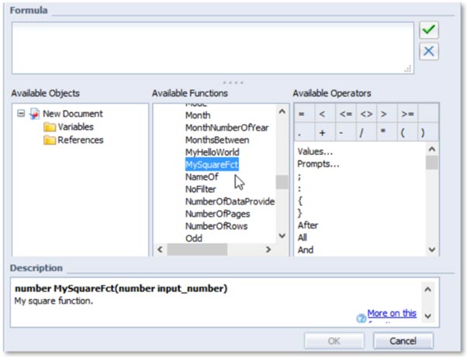The width and height of the screenshot is (467, 357).
Task: Click the Cancel button
Action: coord(403,341)
